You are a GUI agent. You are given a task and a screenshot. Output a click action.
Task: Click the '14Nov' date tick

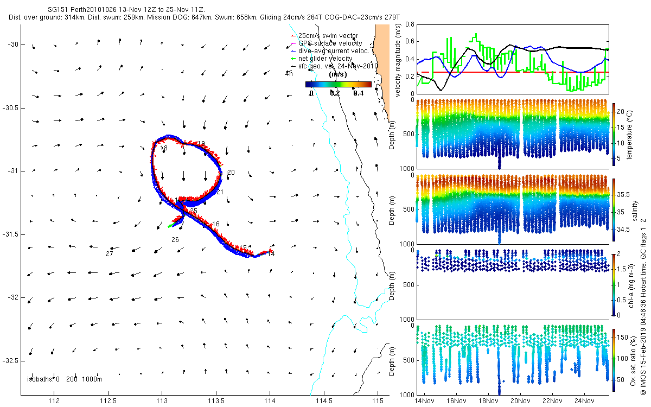point(424,401)
